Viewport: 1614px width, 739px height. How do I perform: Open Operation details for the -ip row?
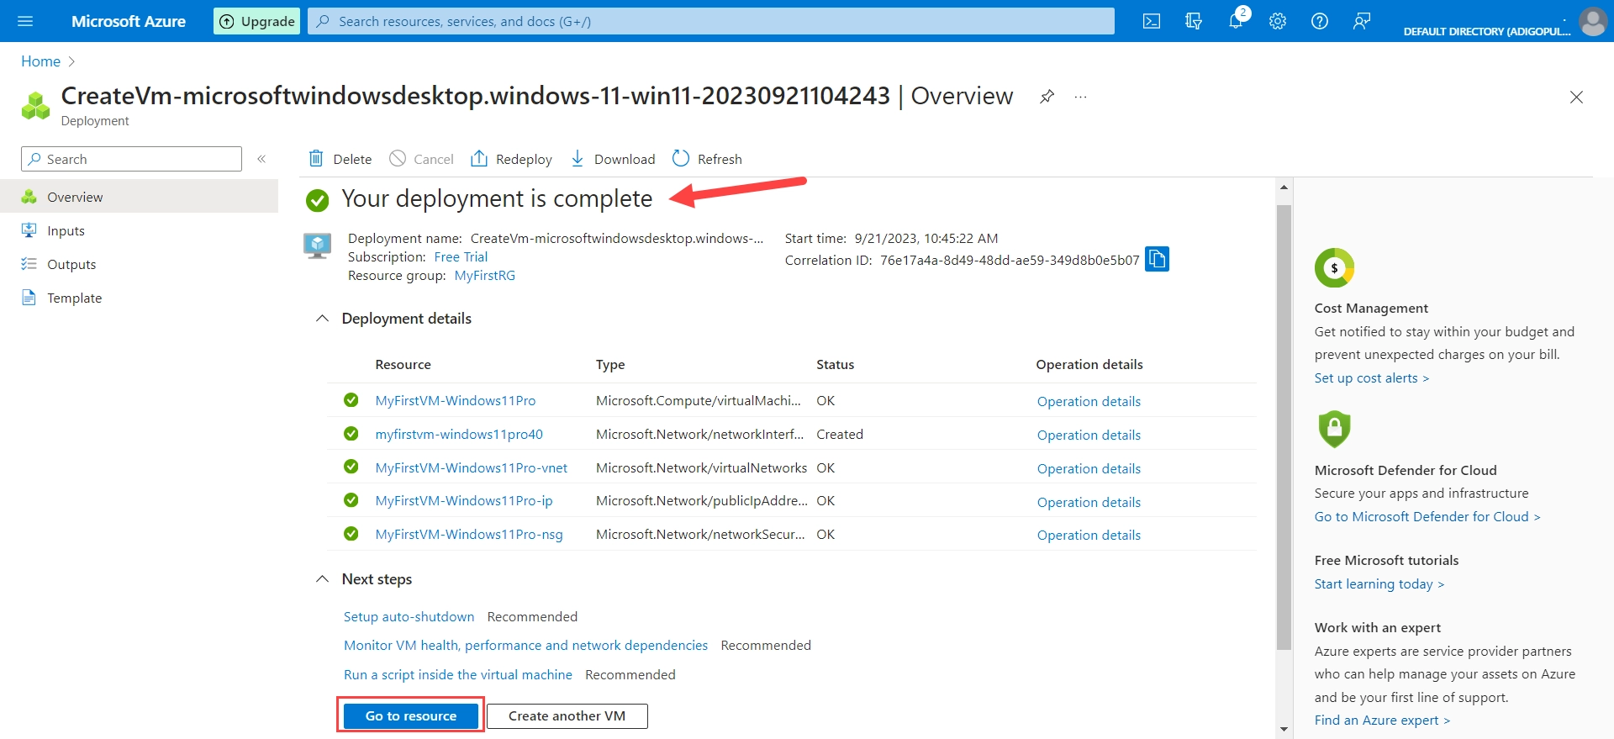[x=1089, y=503]
